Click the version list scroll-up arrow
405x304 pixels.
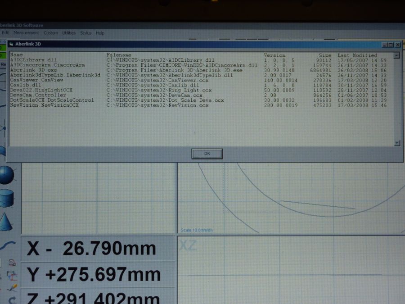pyautogui.click(x=397, y=55)
